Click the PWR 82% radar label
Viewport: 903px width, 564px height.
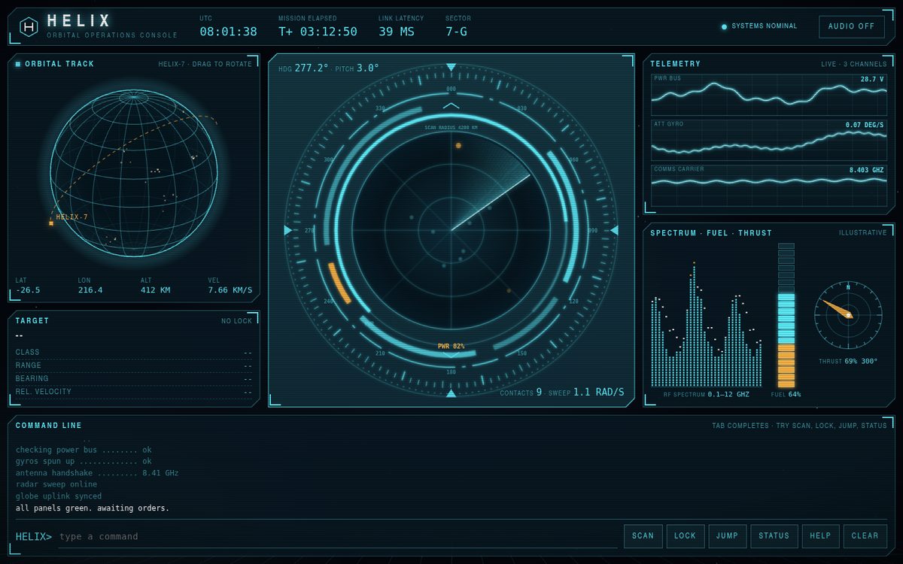(x=451, y=346)
